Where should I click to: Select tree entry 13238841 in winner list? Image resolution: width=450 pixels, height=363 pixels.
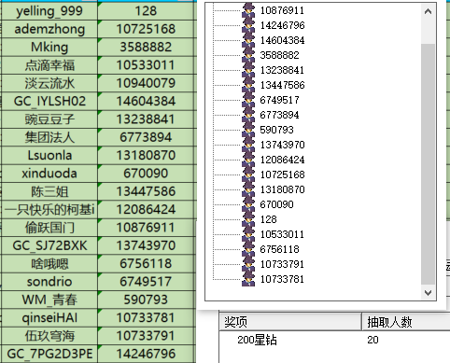coord(282,70)
